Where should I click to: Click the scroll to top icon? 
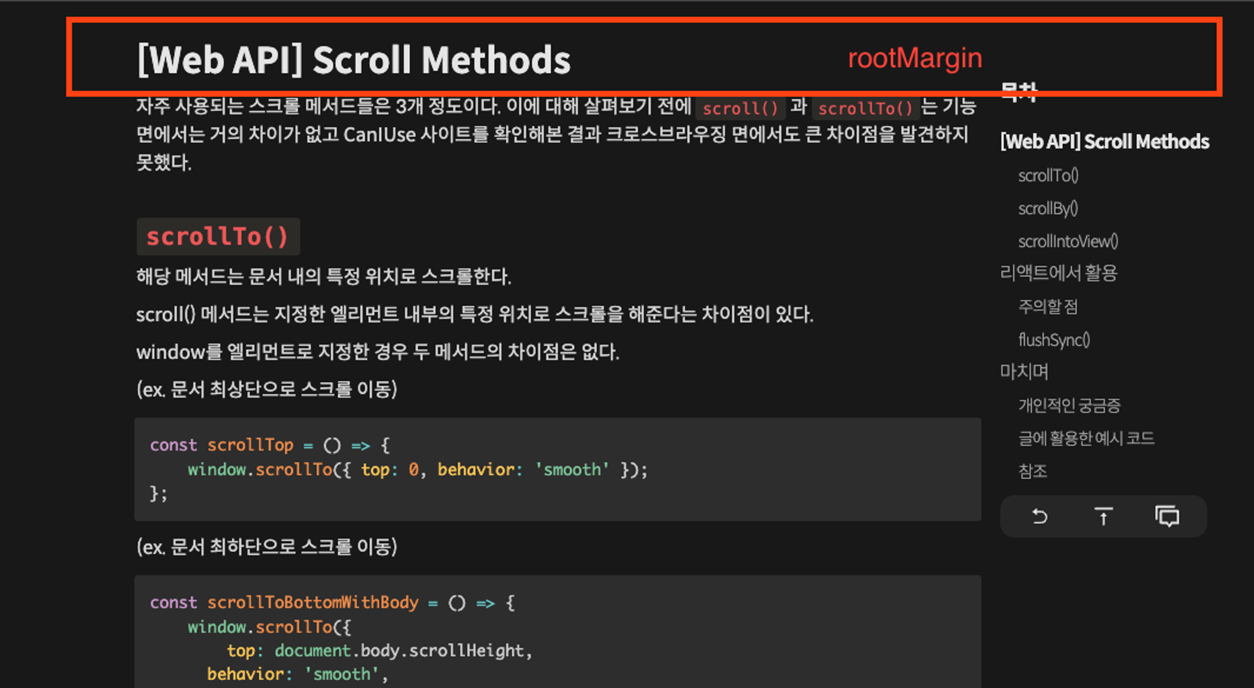click(1102, 515)
